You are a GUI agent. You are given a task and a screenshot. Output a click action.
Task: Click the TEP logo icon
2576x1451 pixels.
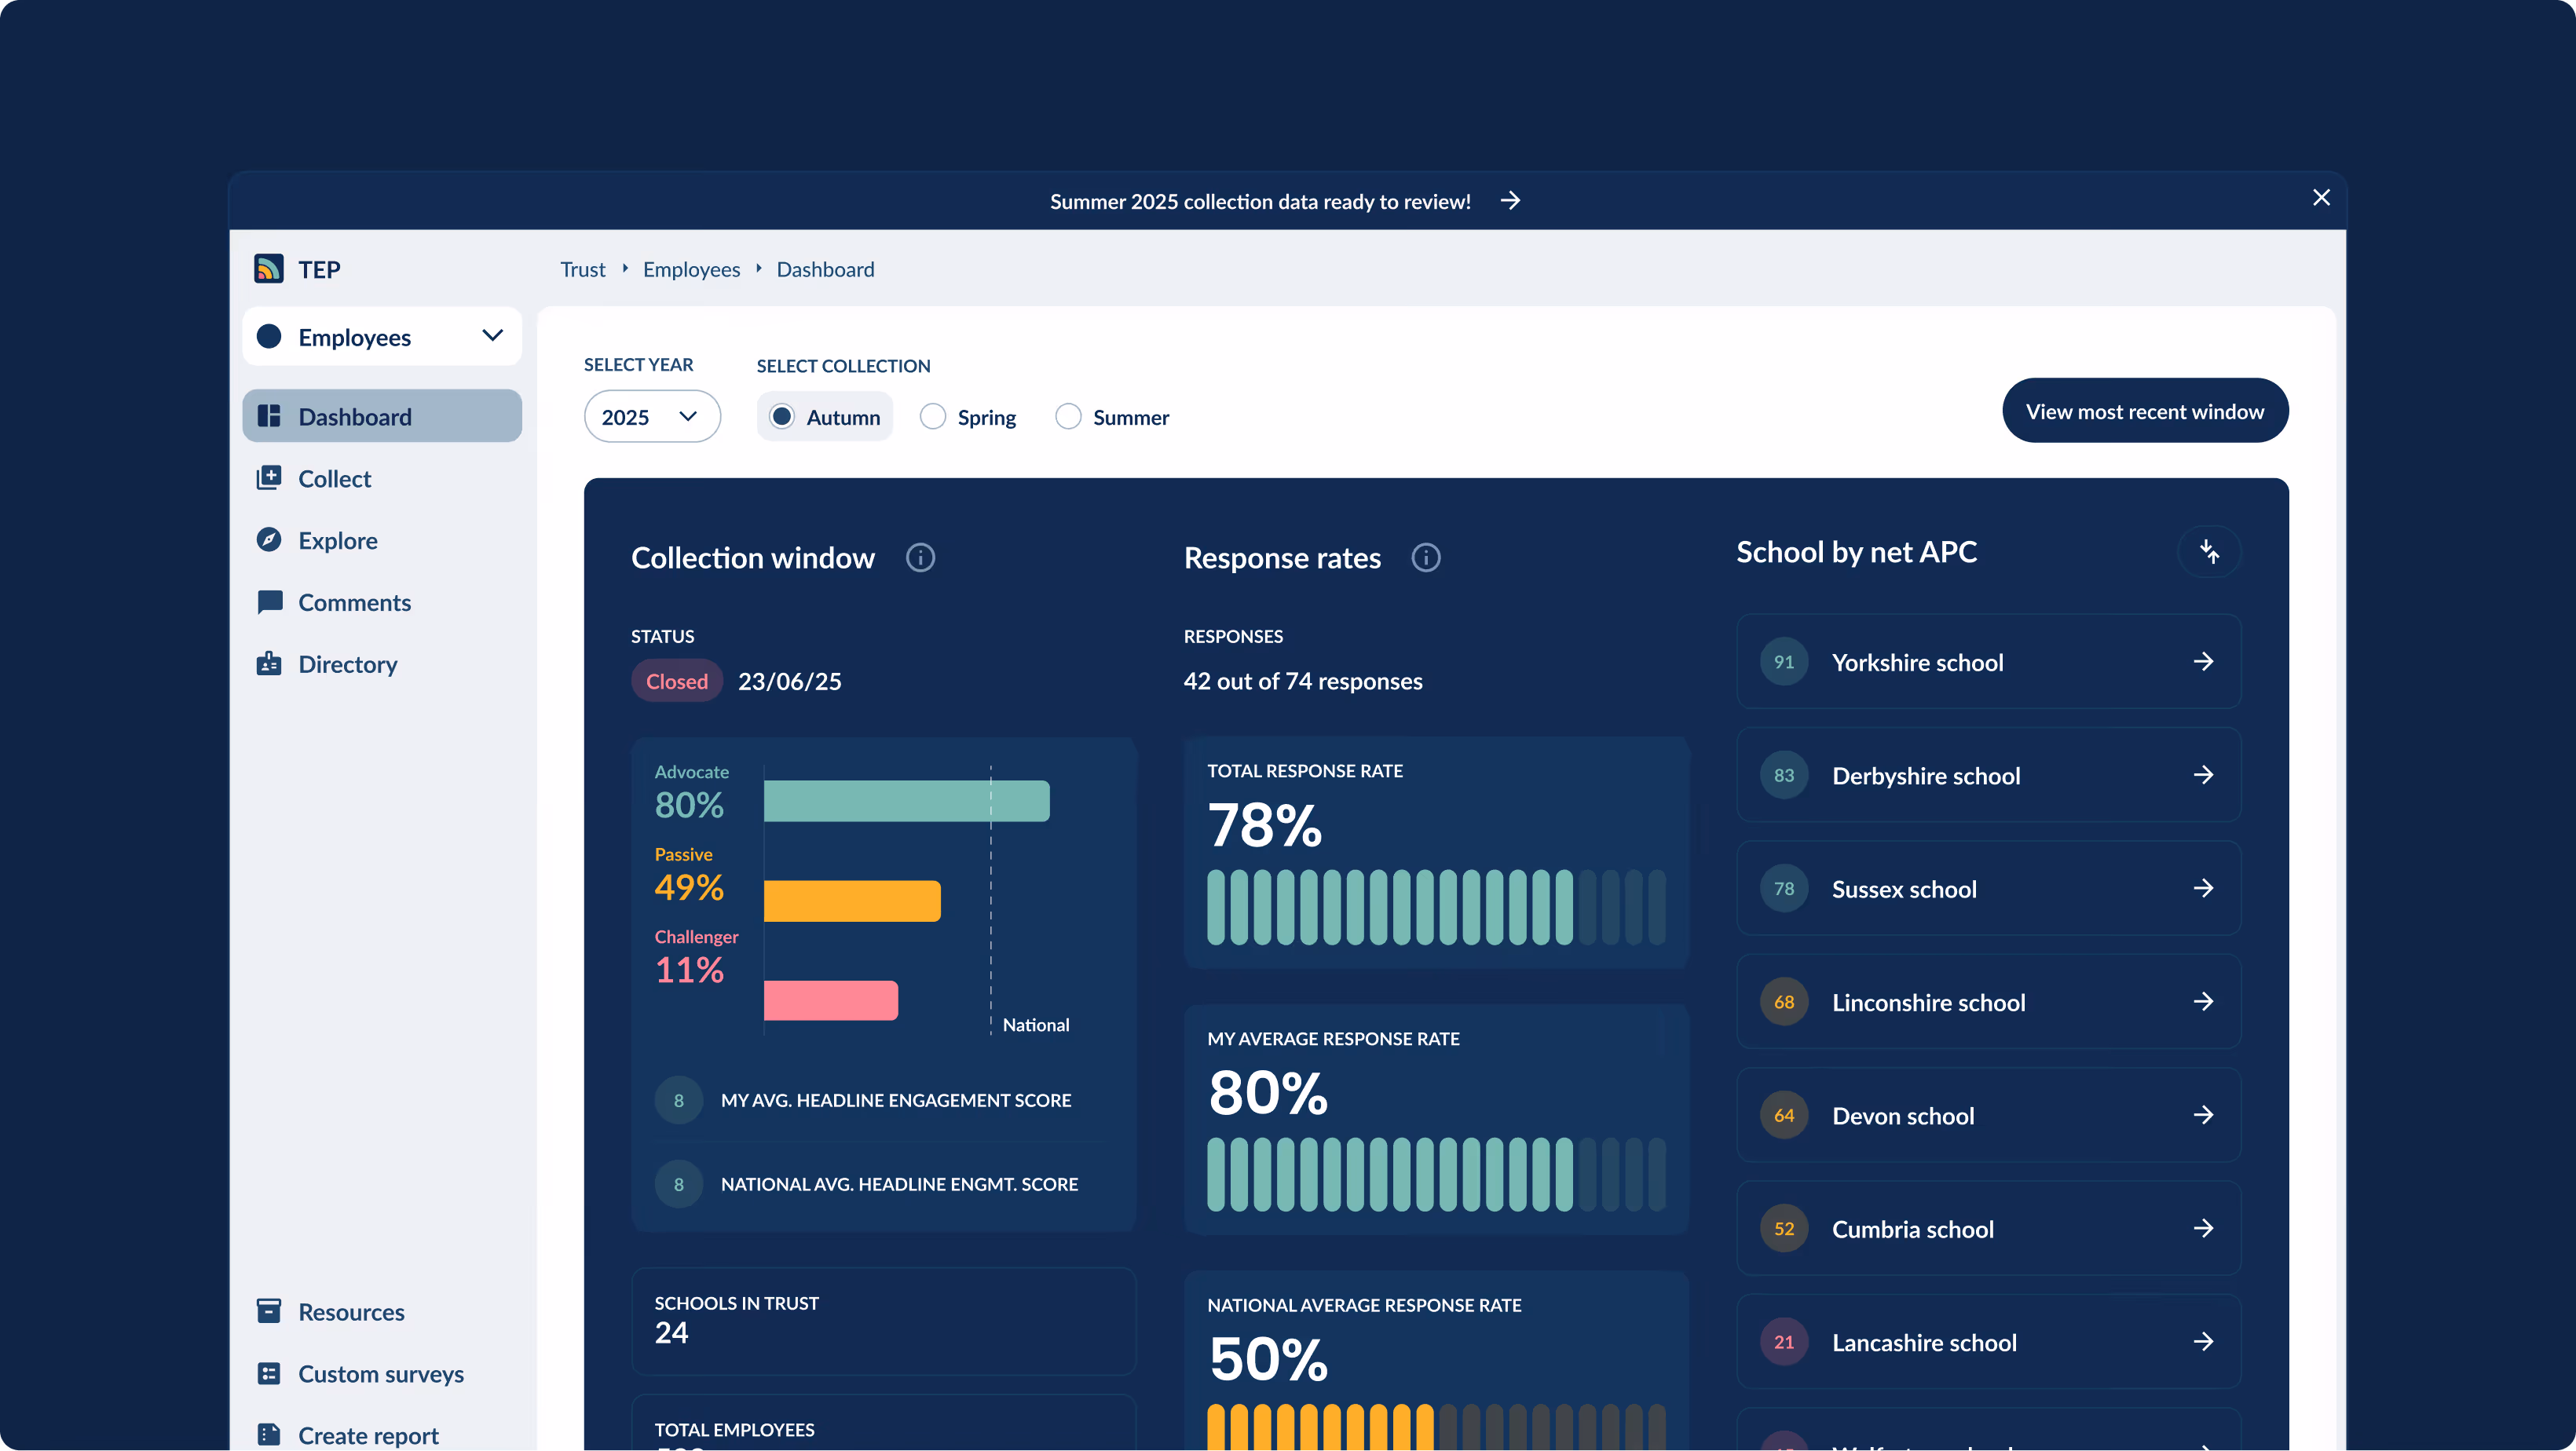pos(268,269)
